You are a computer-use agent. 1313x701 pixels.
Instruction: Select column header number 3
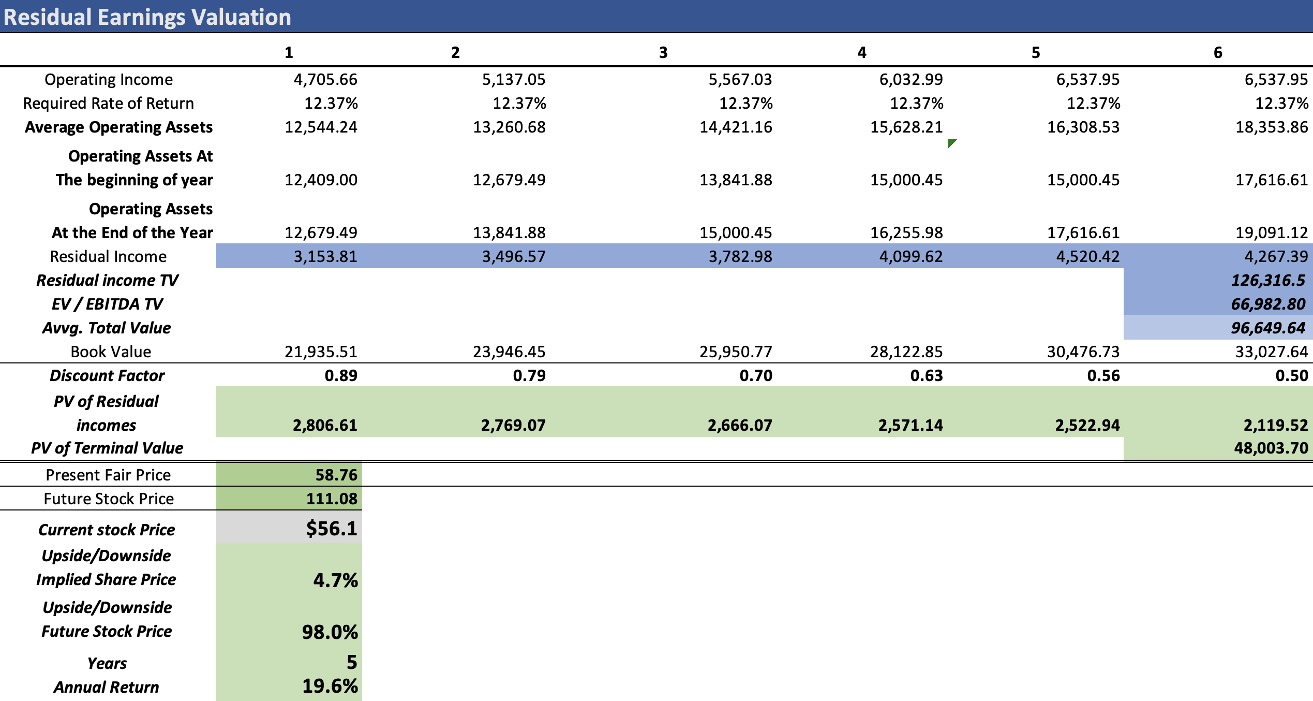pos(663,52)
